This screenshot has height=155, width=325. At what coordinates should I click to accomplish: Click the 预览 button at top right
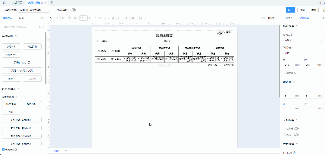pos(302,10)
